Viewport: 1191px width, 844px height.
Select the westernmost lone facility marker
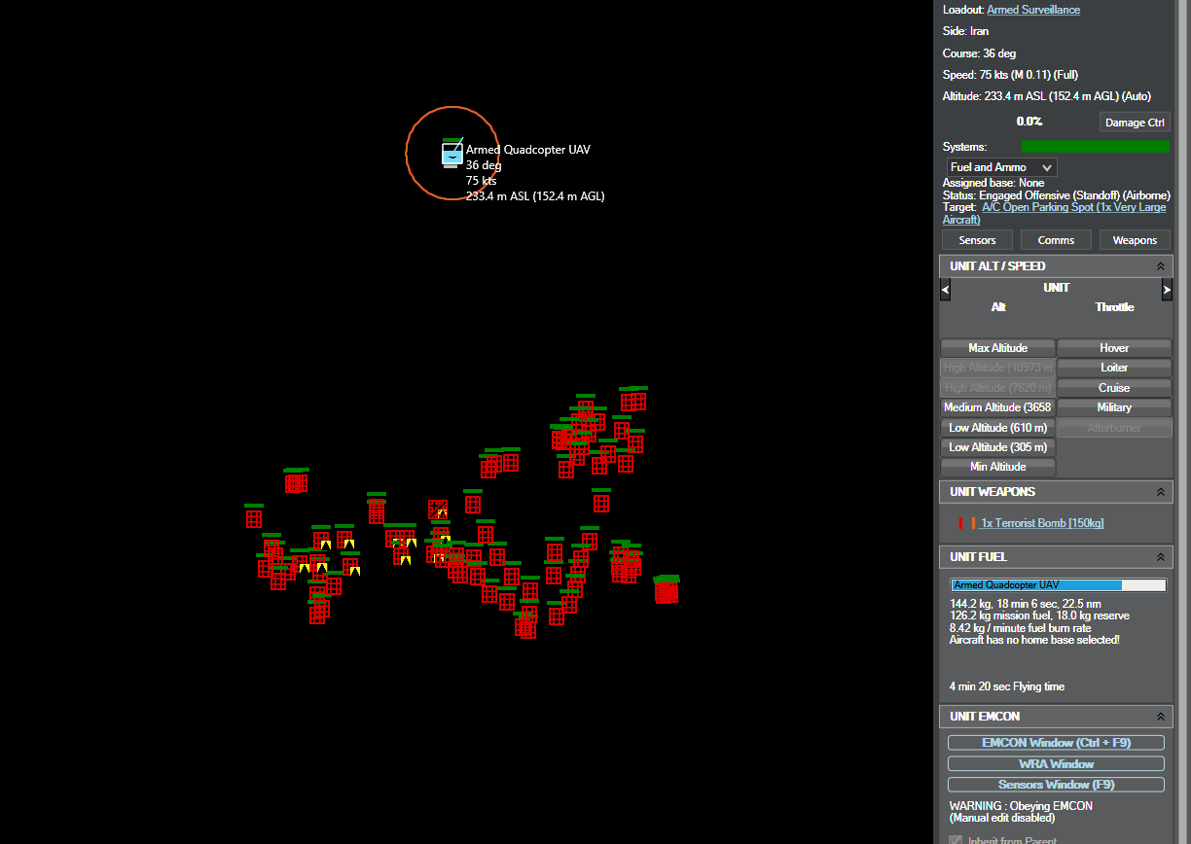pos(254,518)
